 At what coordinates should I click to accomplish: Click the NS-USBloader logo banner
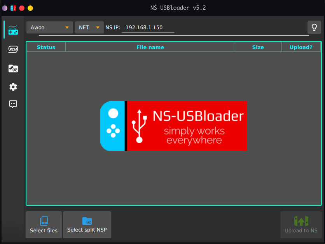[x=173, y=126]
